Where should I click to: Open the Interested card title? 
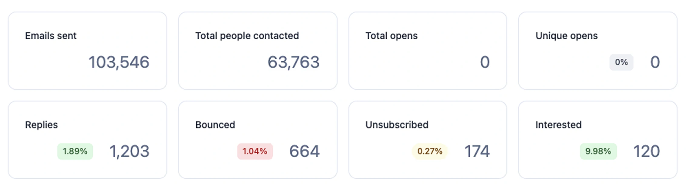[558, 125]
